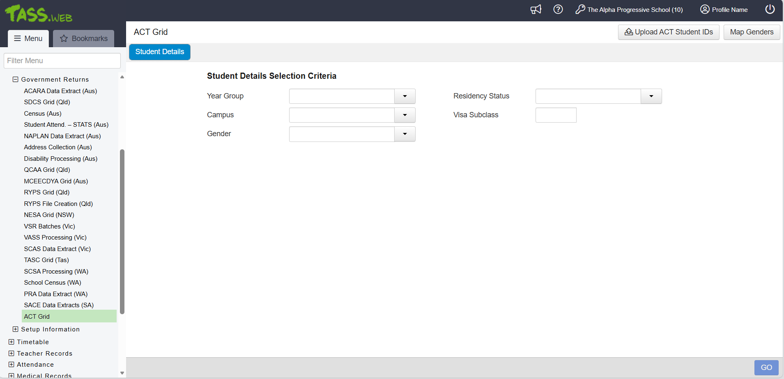Click the announcements megaphone icon

[x=536, y=9]
